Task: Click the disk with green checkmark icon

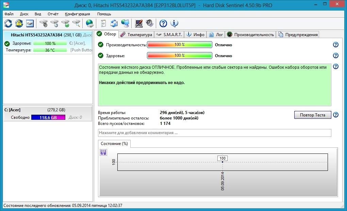Action: pos(66,23)
